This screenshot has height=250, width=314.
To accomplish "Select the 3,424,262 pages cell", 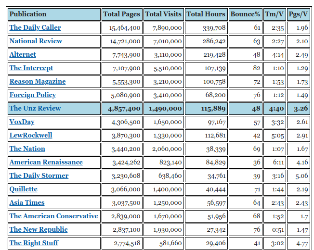I will tap(122, 162).
